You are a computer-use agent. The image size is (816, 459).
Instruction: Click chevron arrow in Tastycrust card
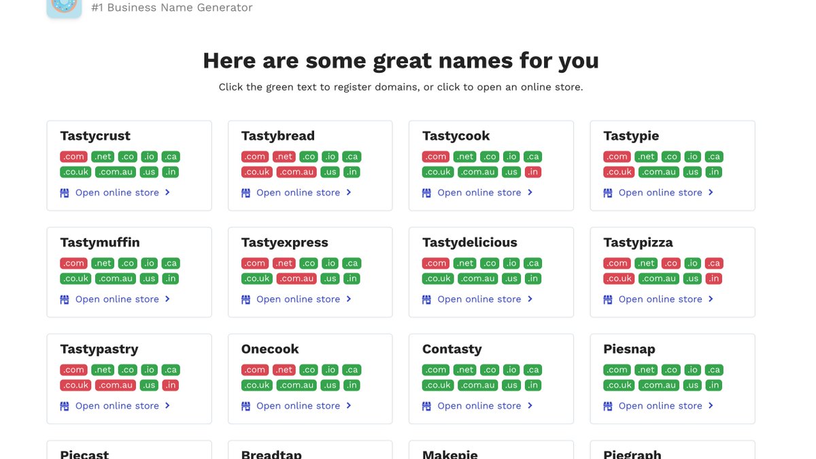click(x=167, y=192)
